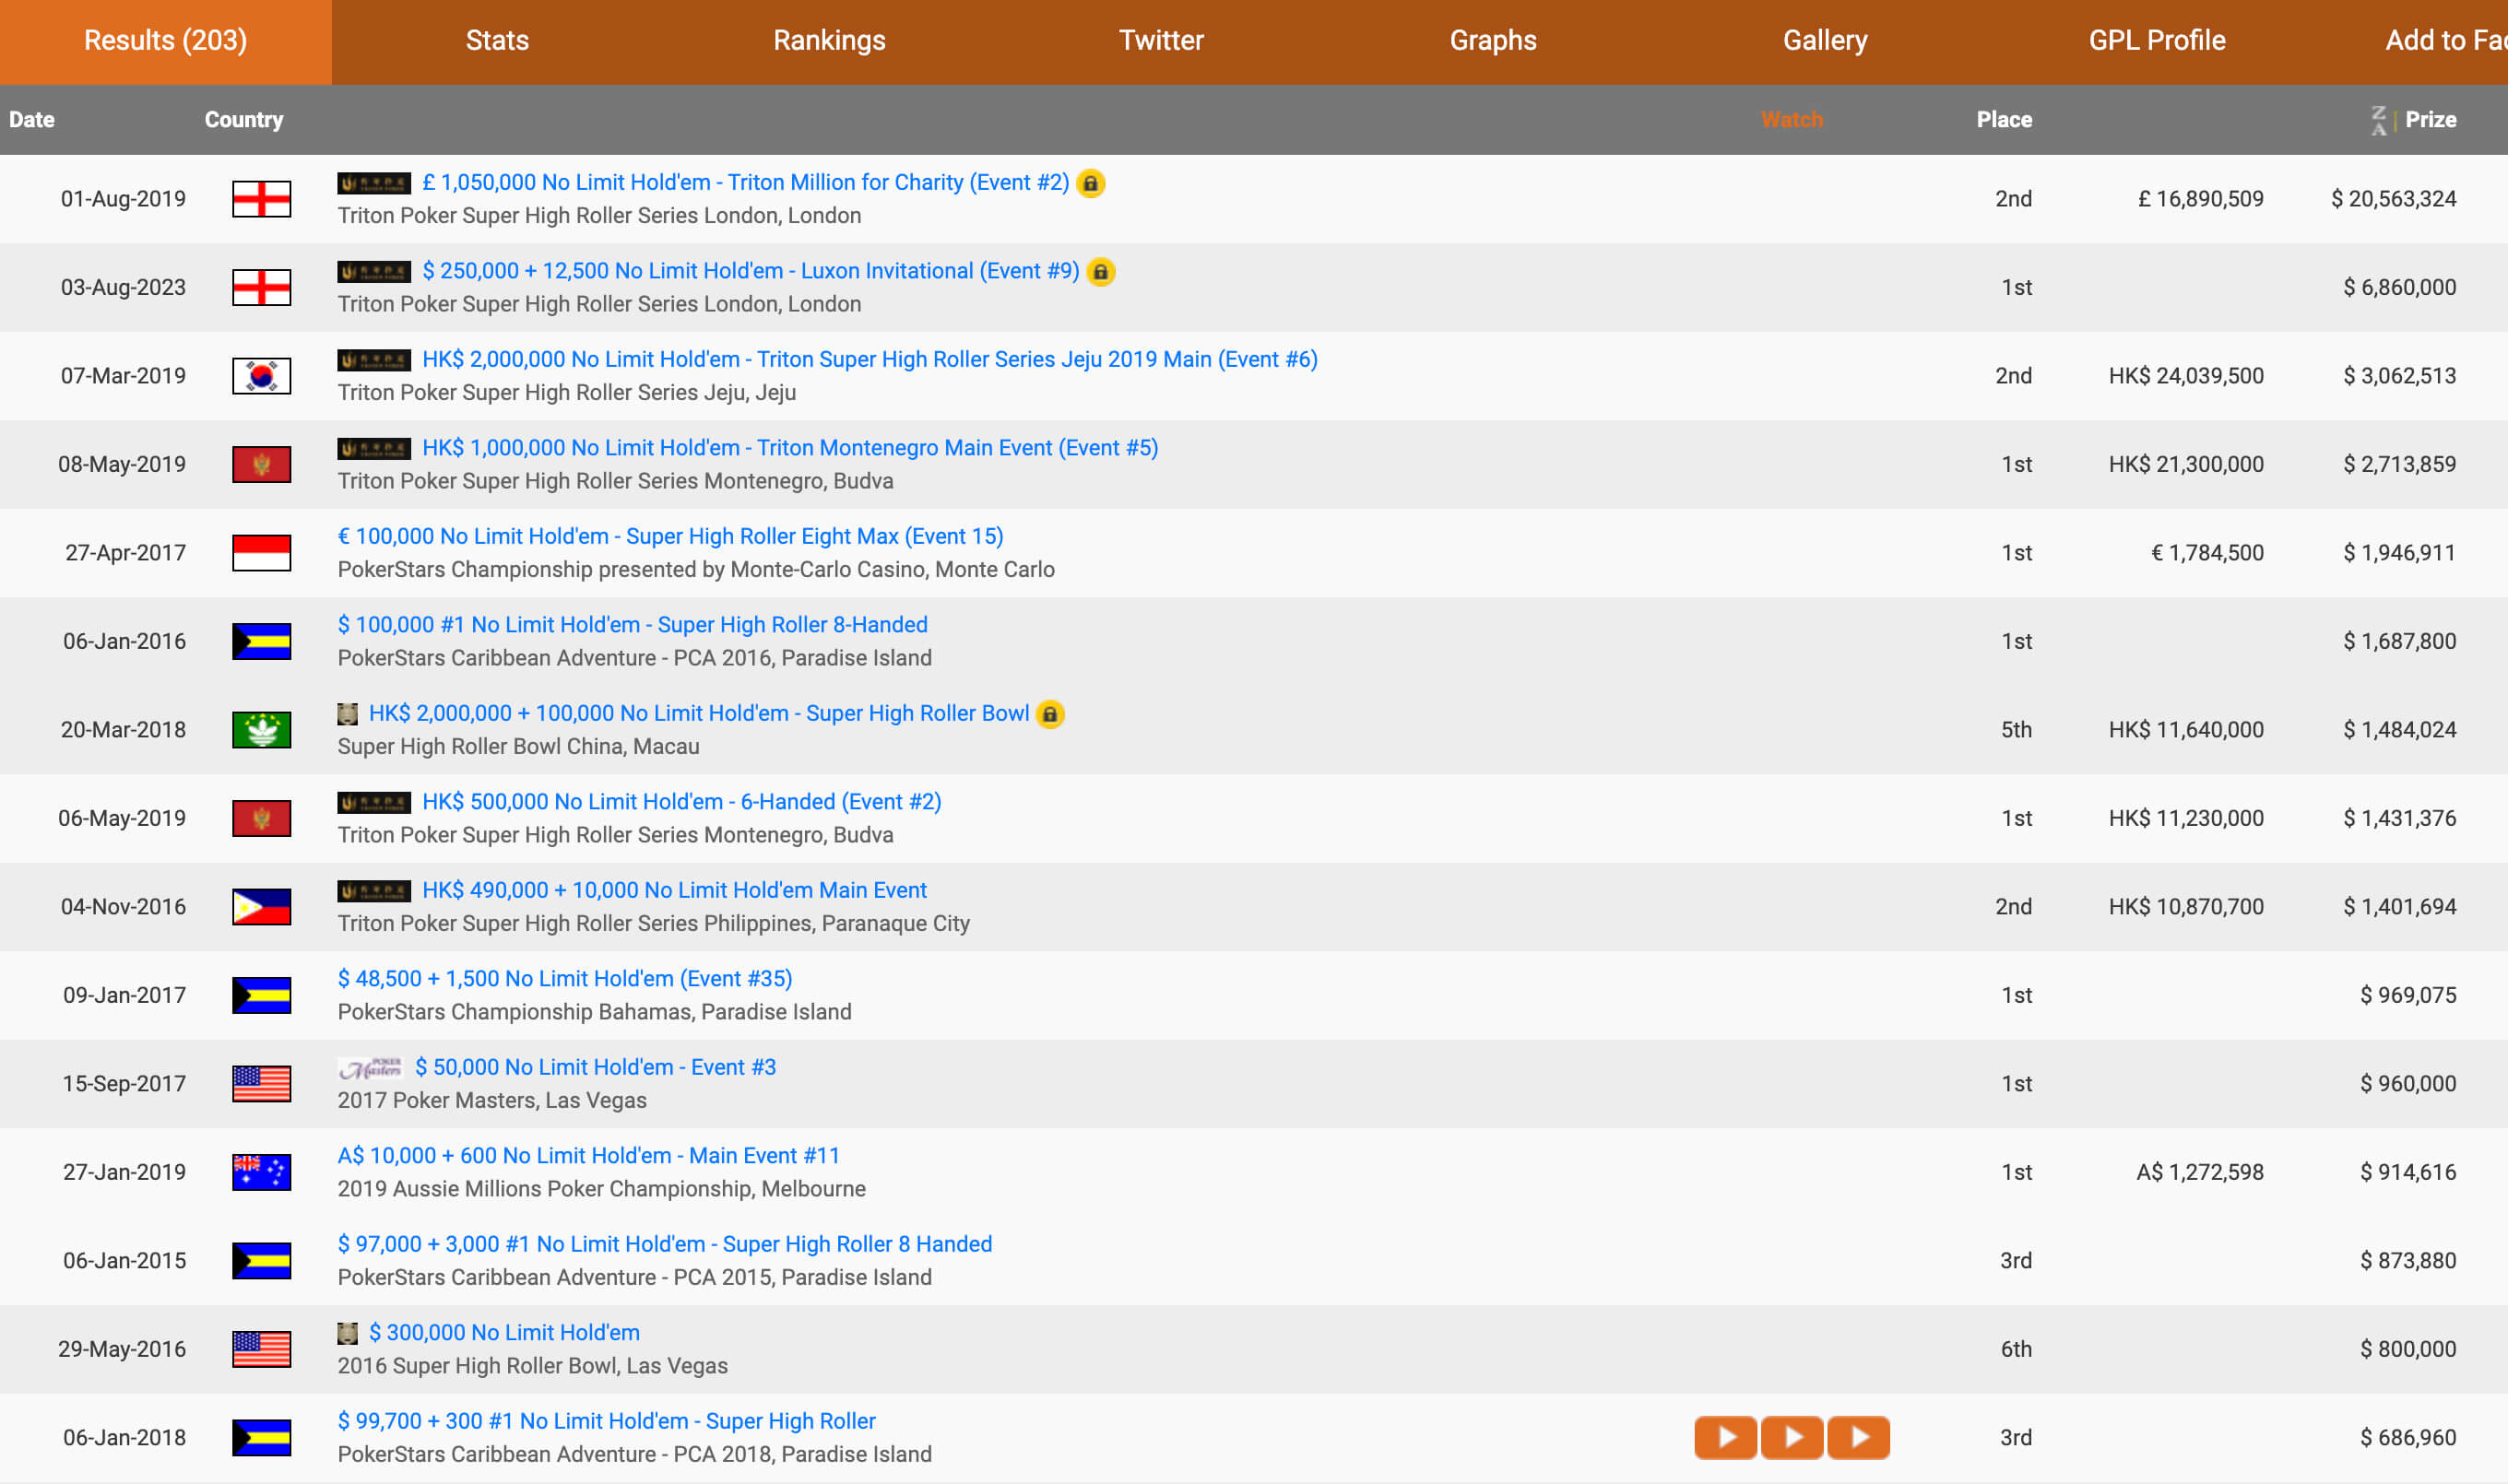This screenshot has height=1484, width=2508.
Task: Click the Triton logo beside Montenegro Main Event
Action: [x=374, y=449]
